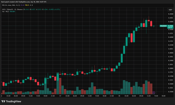Image resolution: width=175 pixels, height=105 pixels.
Task: Click the 0.3900 price axis label
Action: point(171,61)
